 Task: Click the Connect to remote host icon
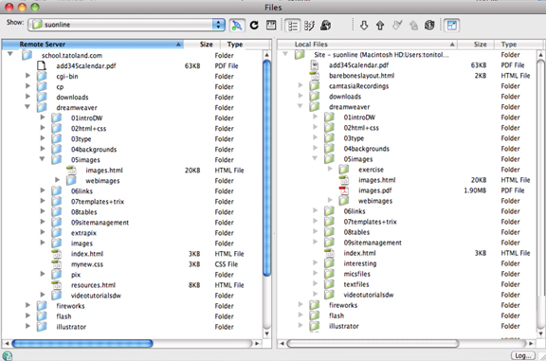point(237,25)
